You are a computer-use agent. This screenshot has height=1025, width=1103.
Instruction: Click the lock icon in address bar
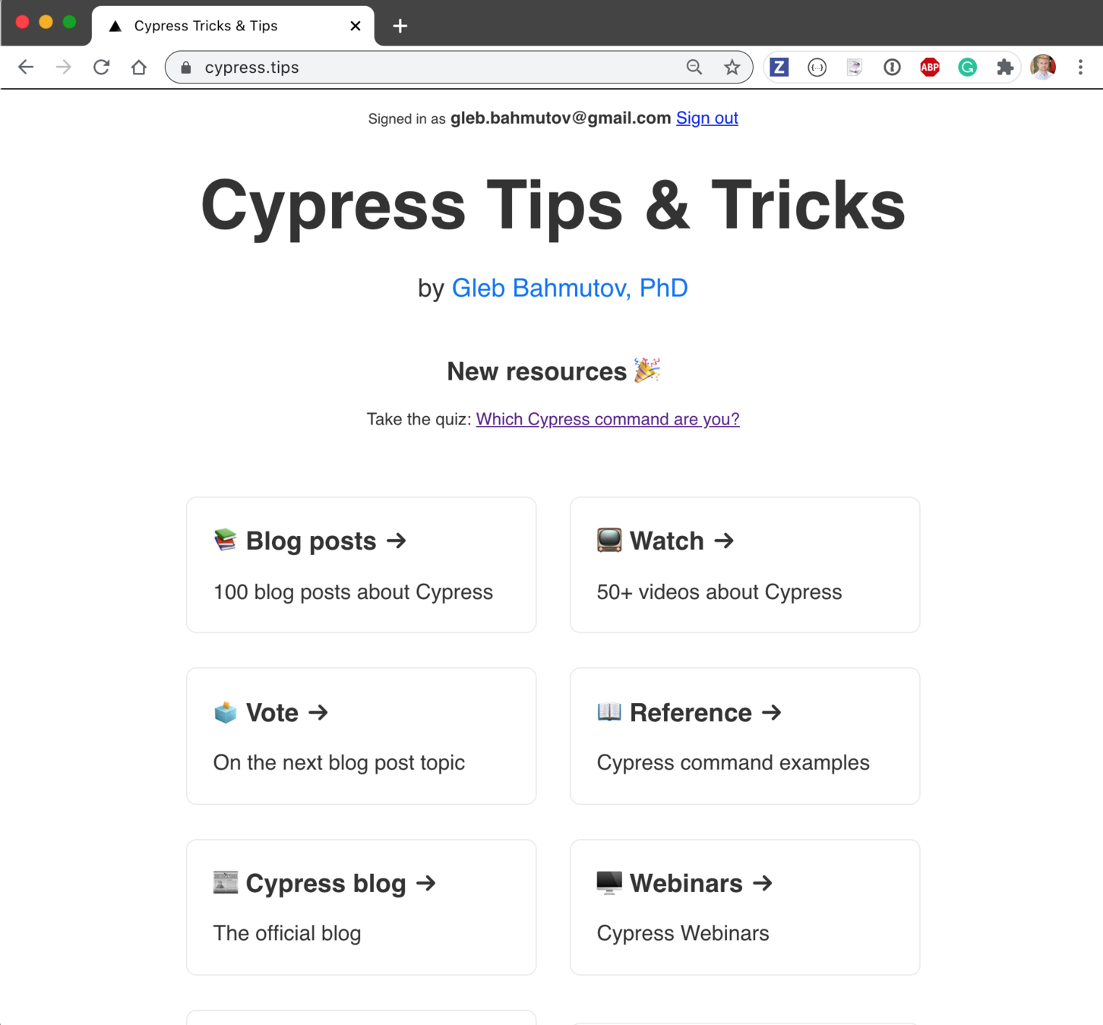[x=186, y=68]
